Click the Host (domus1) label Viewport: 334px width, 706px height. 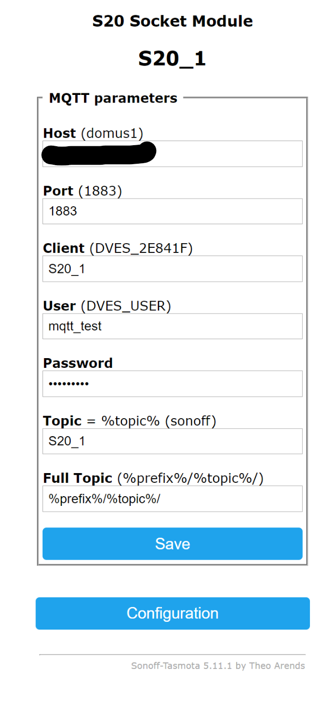(x=93, y=133)
